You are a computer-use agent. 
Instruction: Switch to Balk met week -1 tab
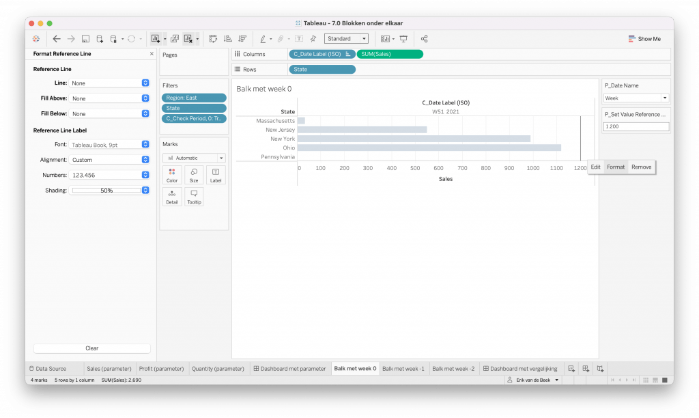pyautogui.click(x=403, y=369)
